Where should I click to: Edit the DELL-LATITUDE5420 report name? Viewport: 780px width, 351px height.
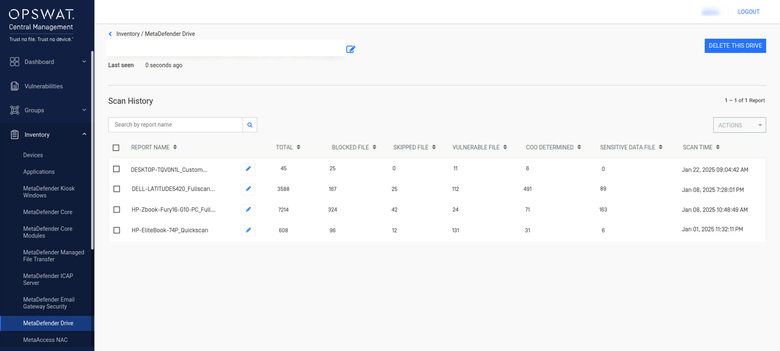(x=248, y=189)
